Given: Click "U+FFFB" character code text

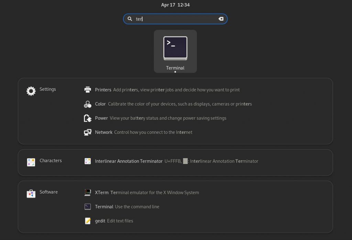Looking at the screenshot, I should point(173,161).
